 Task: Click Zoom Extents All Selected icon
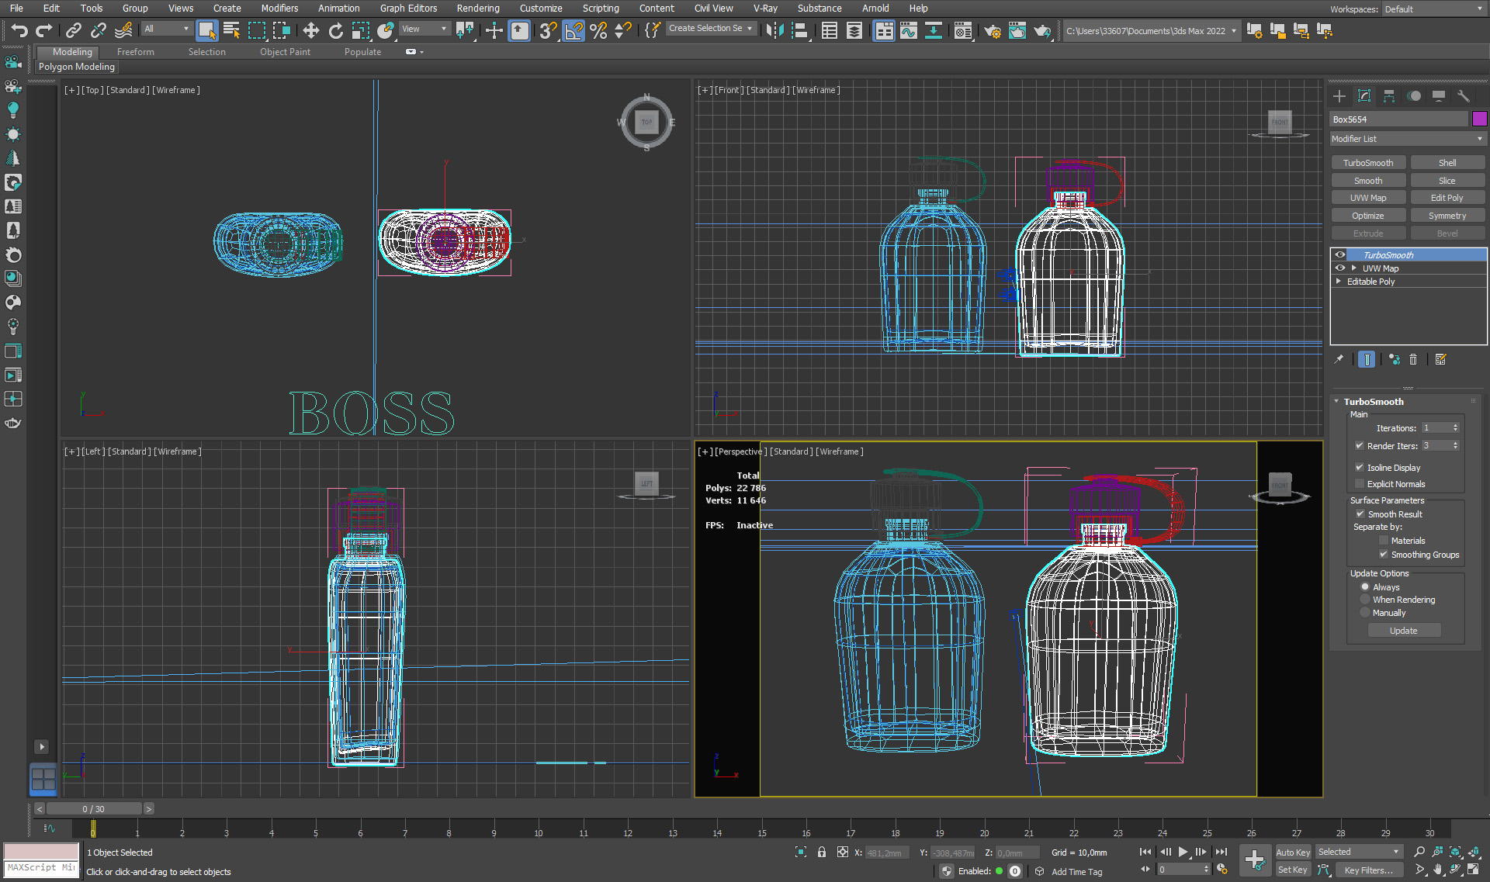pos(1473,852)
